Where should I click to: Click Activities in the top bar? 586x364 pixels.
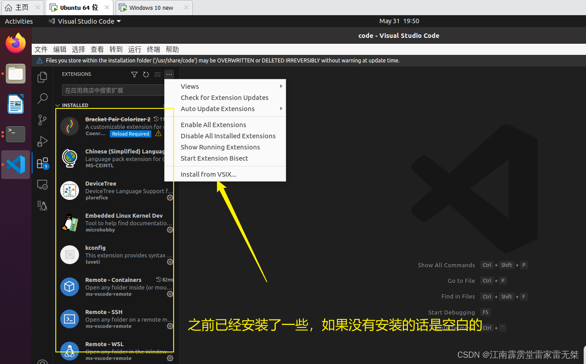tap(19, 21)
